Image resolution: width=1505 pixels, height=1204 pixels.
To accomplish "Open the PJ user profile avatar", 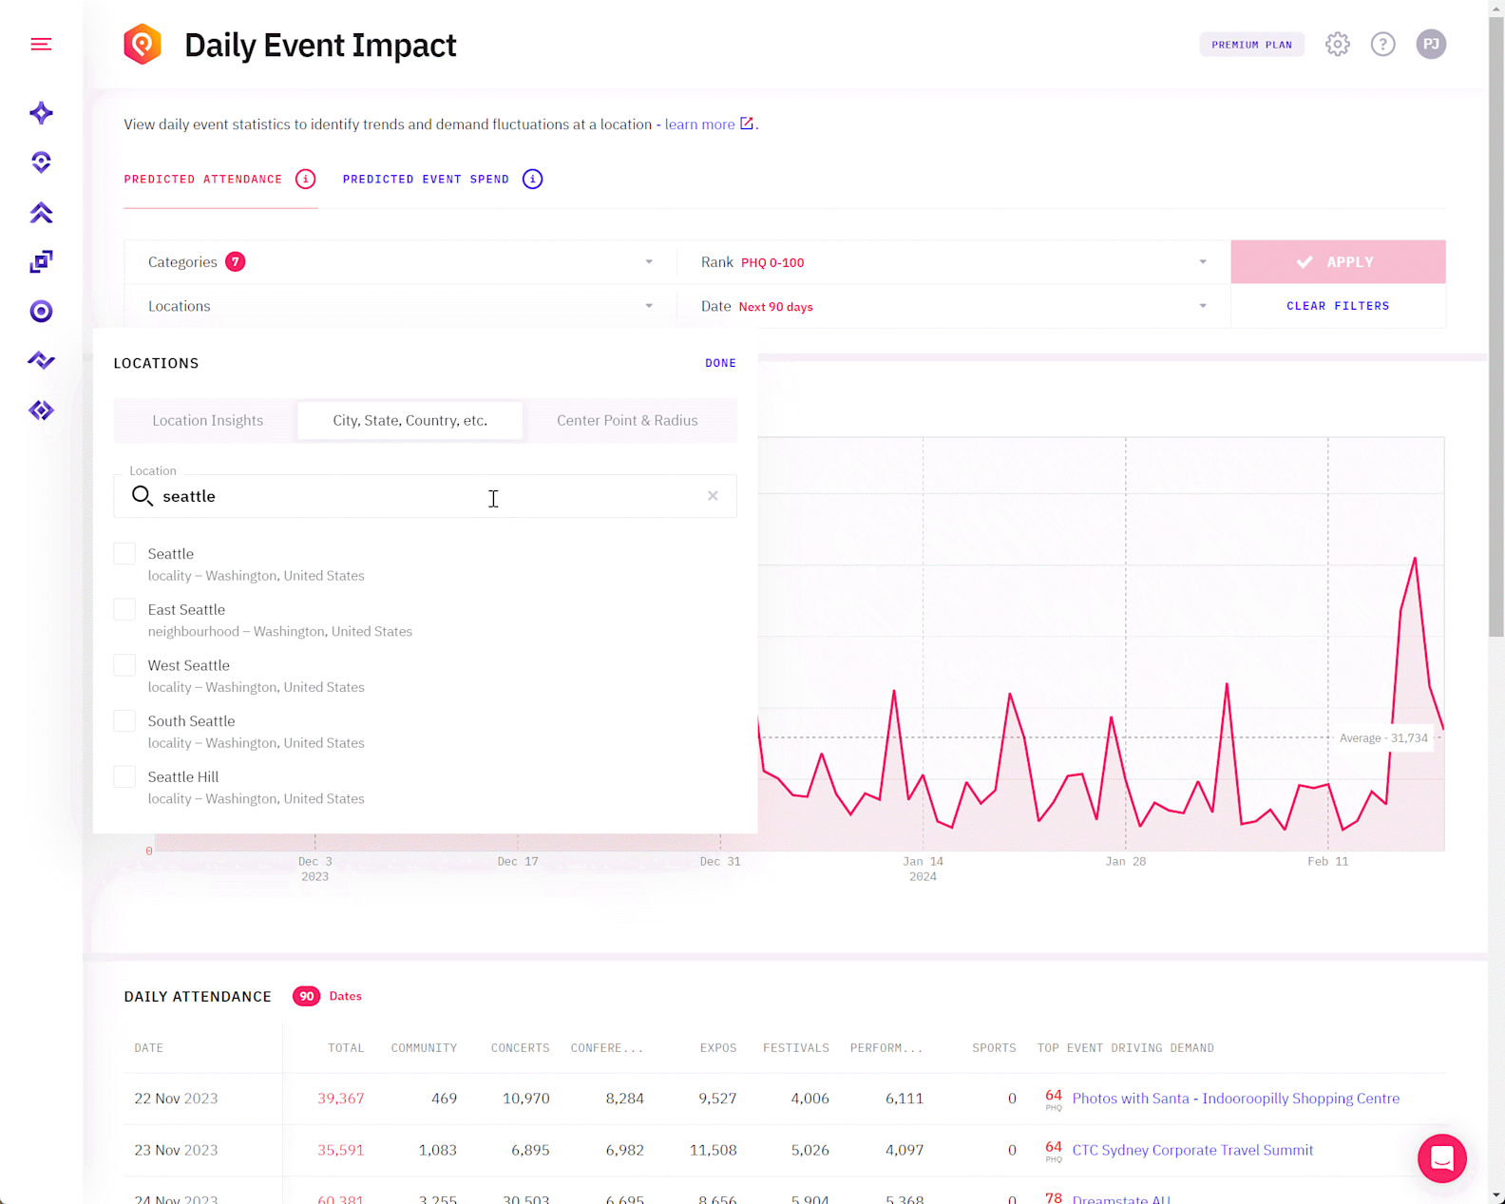I will click(x=1430, y=45).
